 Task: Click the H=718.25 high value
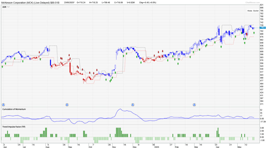(x=94, y=3)
